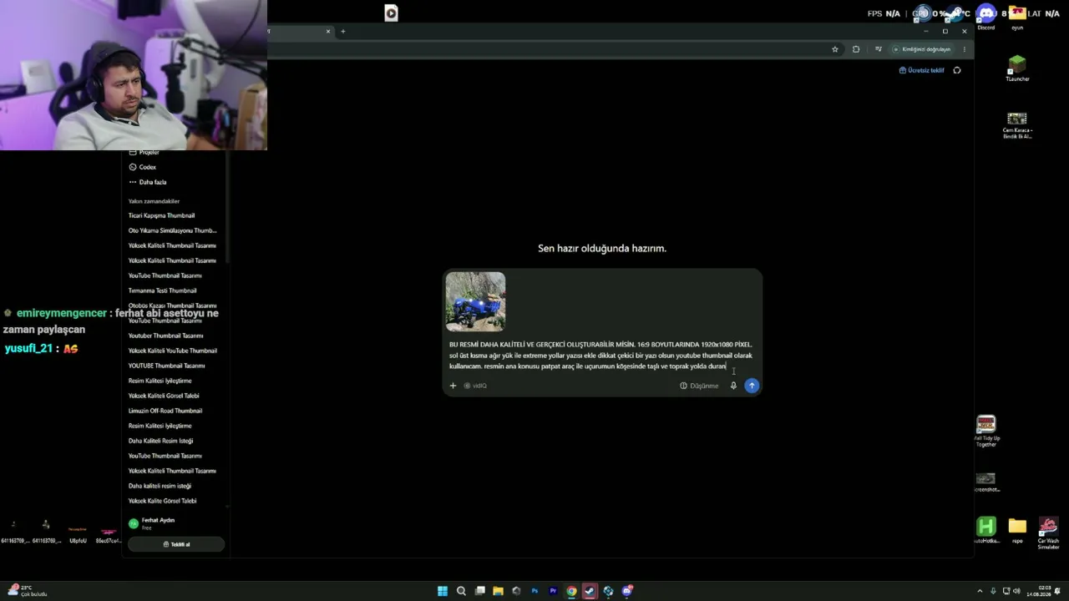Open the 'Yüksek Kaliteli YouTube Thumbnail' chat
Image resolution: width=1069 pixels, height=601 pixels.
[172, 351]
